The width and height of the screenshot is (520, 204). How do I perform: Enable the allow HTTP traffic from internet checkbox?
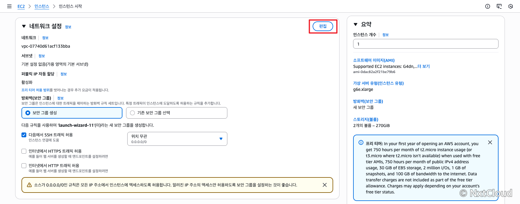pos(24,166)
